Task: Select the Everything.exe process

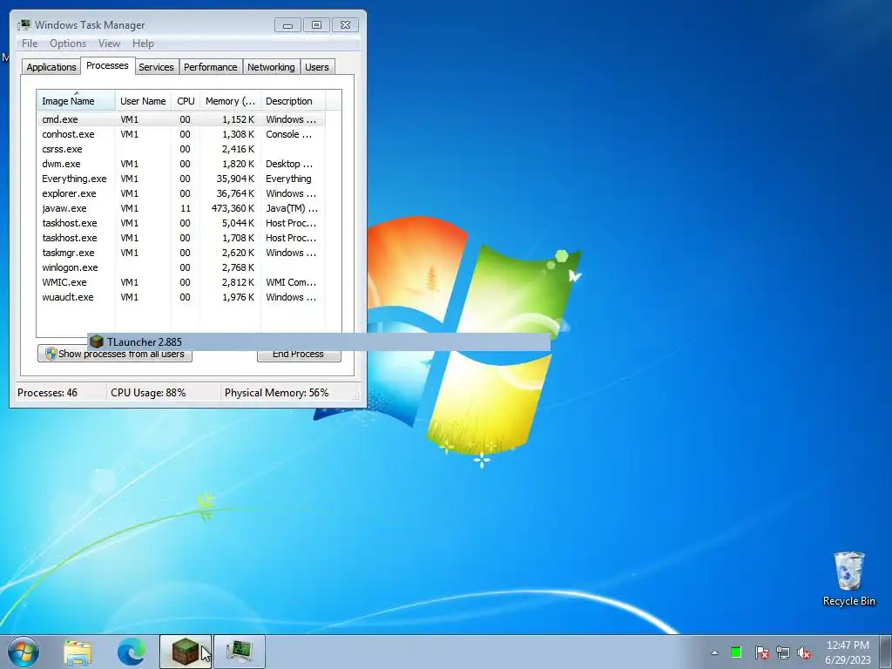Action: click(x=181, y=179)
